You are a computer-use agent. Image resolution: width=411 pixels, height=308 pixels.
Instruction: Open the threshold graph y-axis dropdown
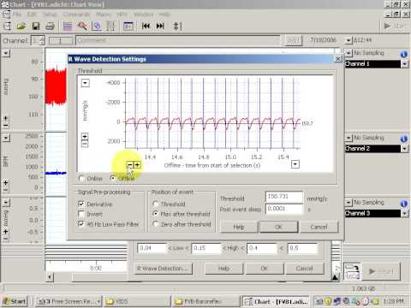(x=86, y=83)
